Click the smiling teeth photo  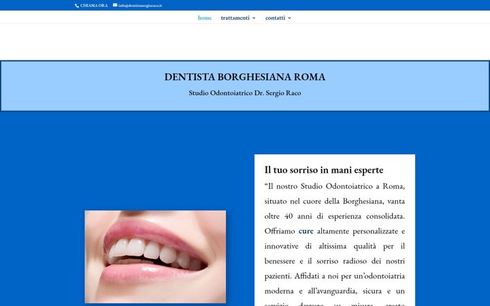[x=155, y=256]
